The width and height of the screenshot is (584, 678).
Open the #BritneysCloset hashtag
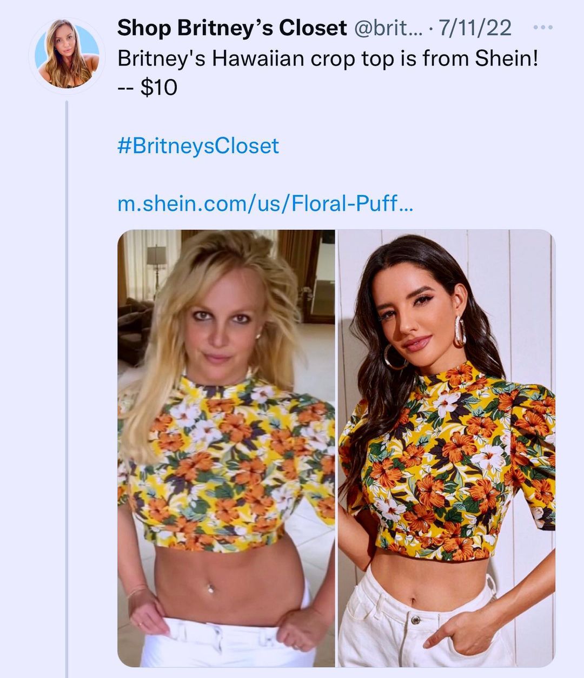(198, 146)
